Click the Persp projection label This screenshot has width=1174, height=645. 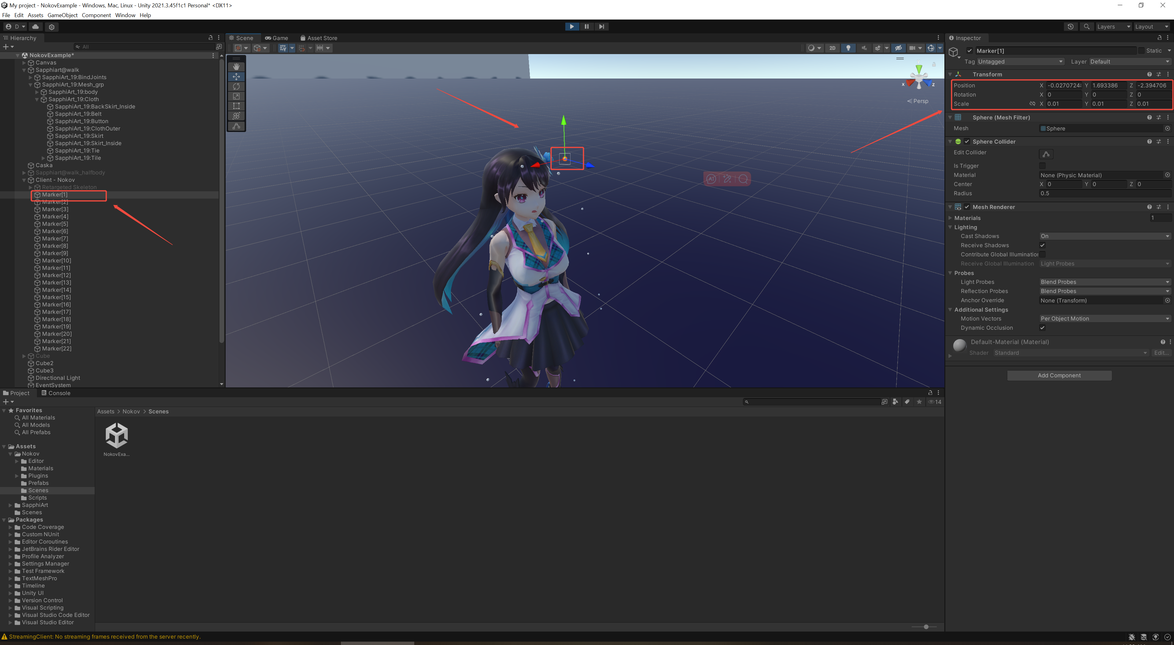click(x=918, y=101)
